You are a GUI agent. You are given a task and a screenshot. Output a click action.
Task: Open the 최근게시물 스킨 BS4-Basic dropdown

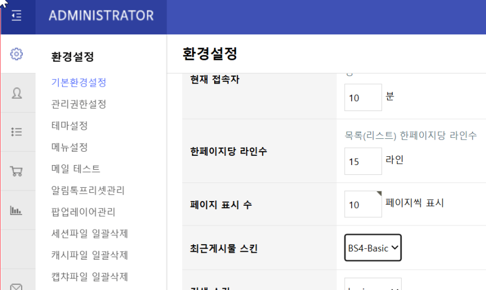tap(373, 248)
